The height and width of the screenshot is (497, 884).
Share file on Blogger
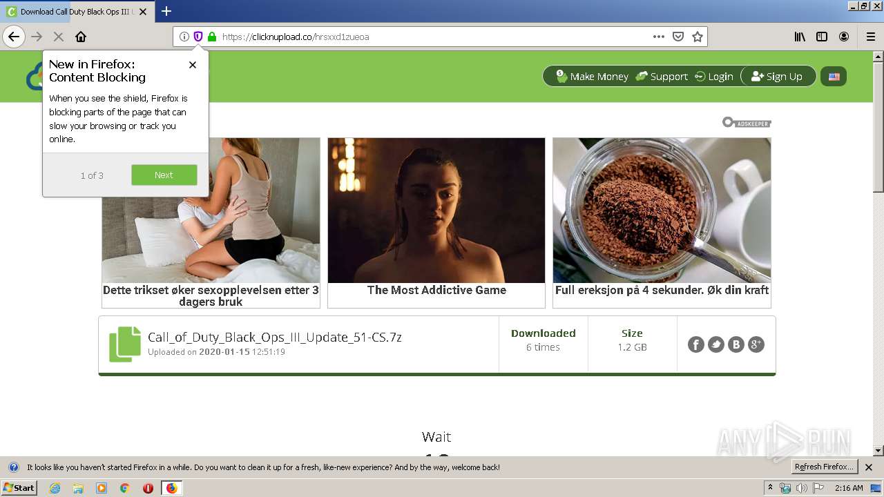[x=736, y=344]
